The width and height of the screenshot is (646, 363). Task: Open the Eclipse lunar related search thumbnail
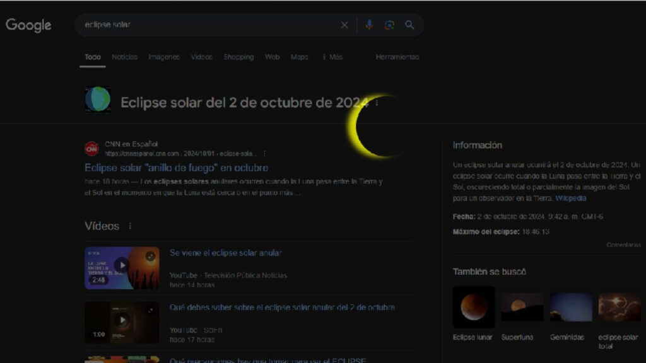tap(474, 306)
